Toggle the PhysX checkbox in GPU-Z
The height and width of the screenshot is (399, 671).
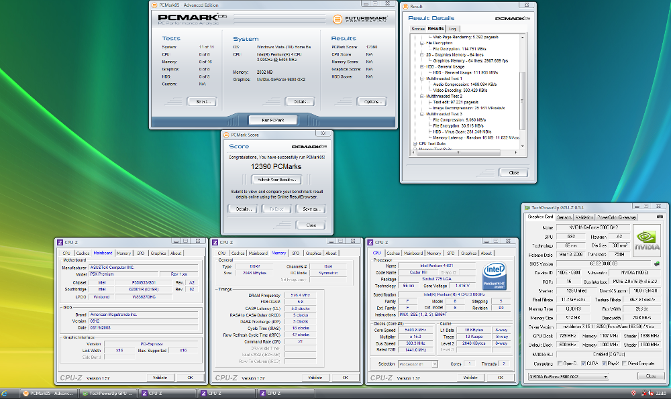click(x=604, y=363)
